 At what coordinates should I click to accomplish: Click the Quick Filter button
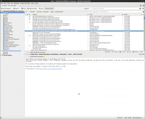[x=49, y=8]
